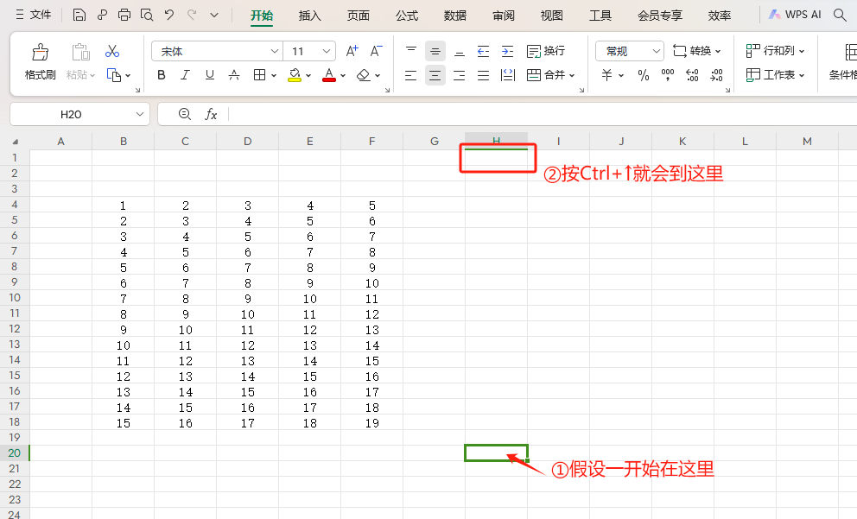Click the Copy icon

[114, 75]
